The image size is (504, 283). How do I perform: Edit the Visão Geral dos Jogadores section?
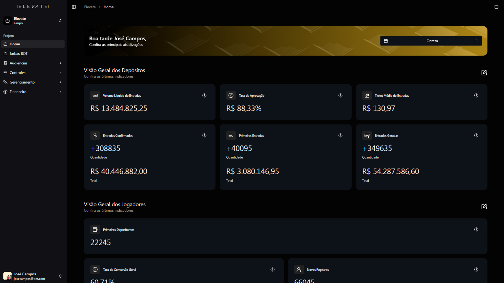(484, 206)
